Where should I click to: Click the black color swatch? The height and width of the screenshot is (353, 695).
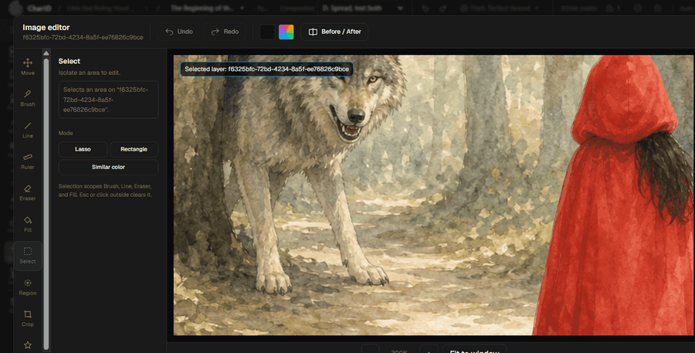267,32
